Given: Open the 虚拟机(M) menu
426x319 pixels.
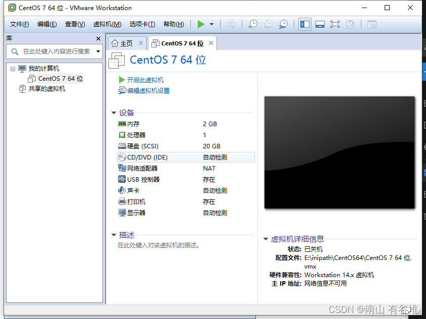Looking at the screenshot, I should (x=107, y=24).
